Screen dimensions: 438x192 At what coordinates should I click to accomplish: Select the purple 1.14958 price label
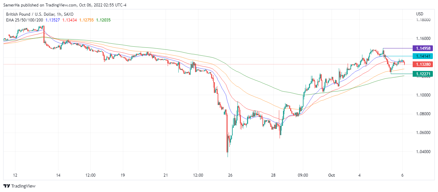point(423,48)
